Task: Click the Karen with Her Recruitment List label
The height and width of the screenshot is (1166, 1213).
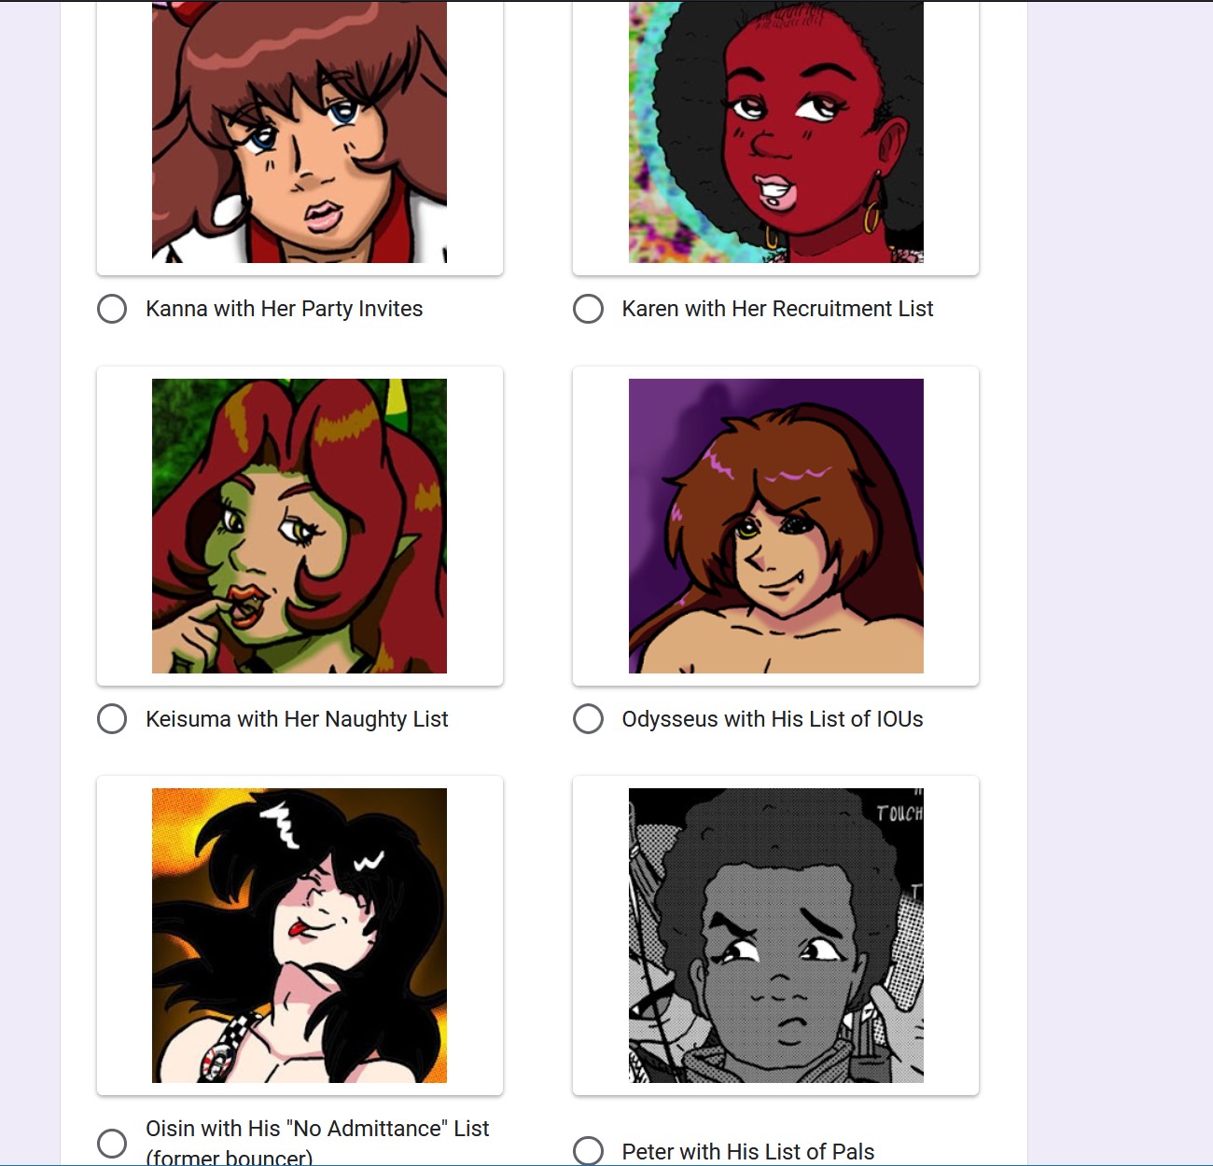Action: tap(777, 309)
